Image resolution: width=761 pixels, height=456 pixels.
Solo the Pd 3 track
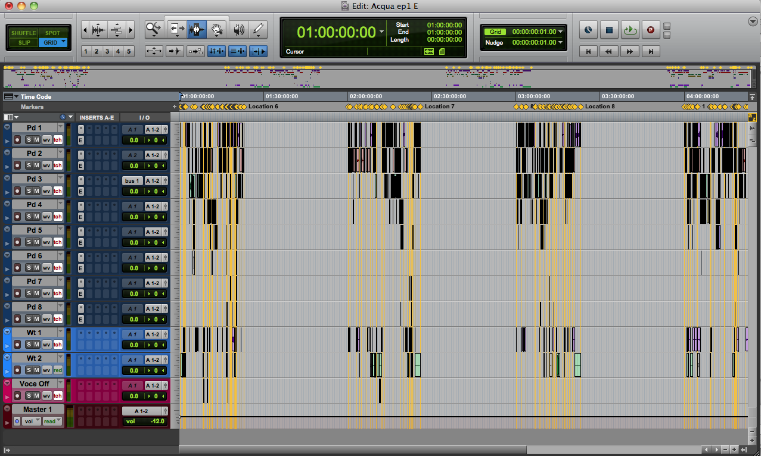click(x=27, y=191)
